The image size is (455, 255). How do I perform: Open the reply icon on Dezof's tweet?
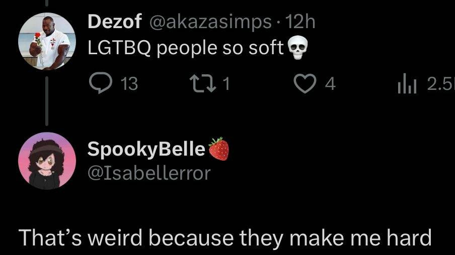click(100, 83)
